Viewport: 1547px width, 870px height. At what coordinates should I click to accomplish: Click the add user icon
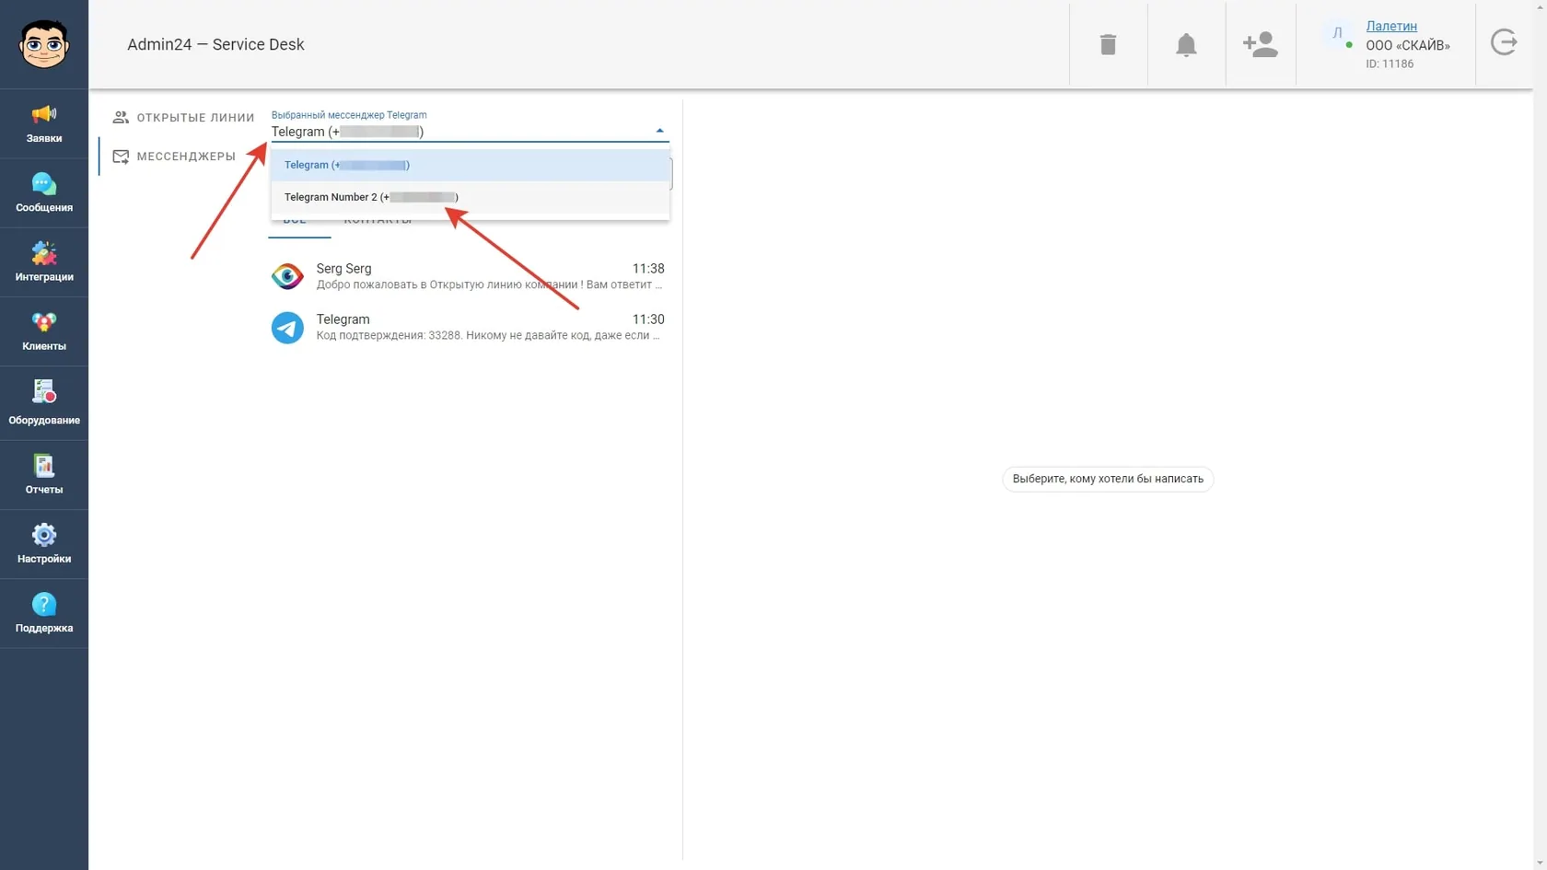(1260, 44)
